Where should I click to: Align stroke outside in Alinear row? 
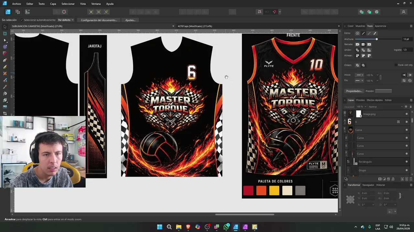[x=369, y=56]
